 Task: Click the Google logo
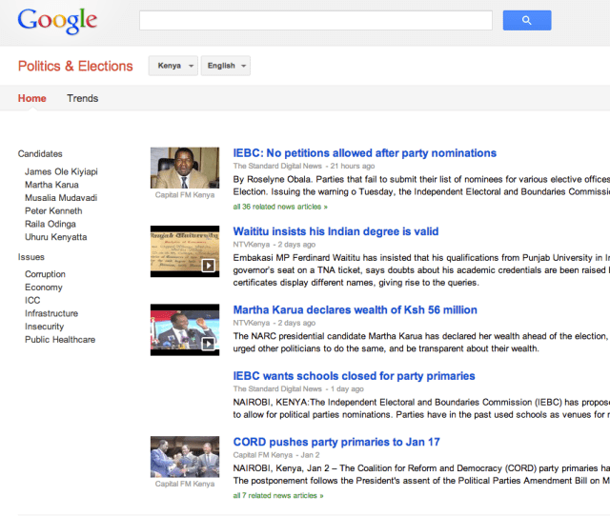pyautogui.click(x=57, y=21)
